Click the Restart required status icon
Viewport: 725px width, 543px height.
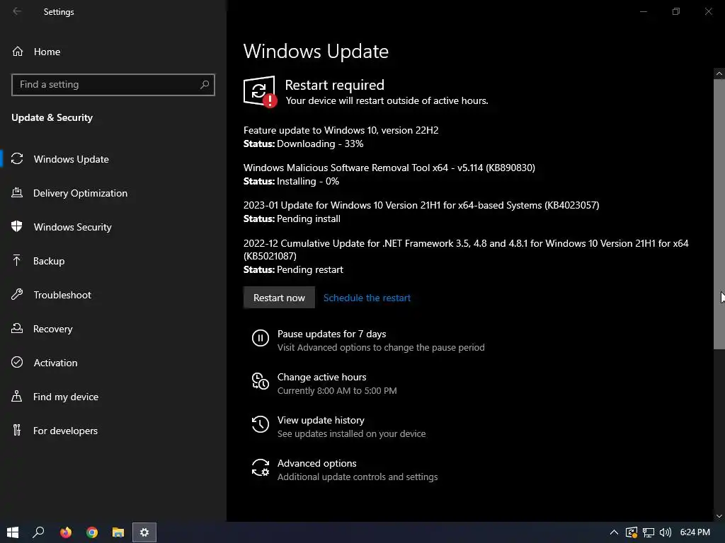tap(260, 92)
